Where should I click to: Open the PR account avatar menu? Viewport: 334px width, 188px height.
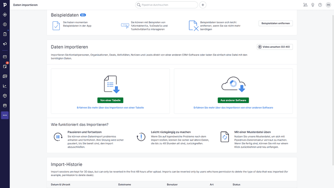click(x=328, y=5)
